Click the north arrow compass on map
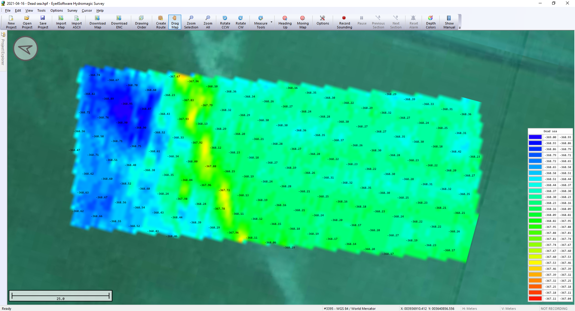Image resolution: width=575 pixels, height=311 pixels. coord(26,49)
